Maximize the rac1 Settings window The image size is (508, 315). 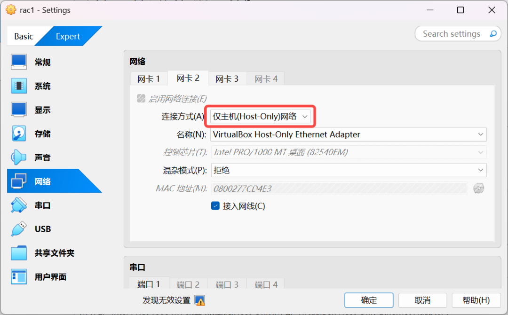[x=460, y=10]
